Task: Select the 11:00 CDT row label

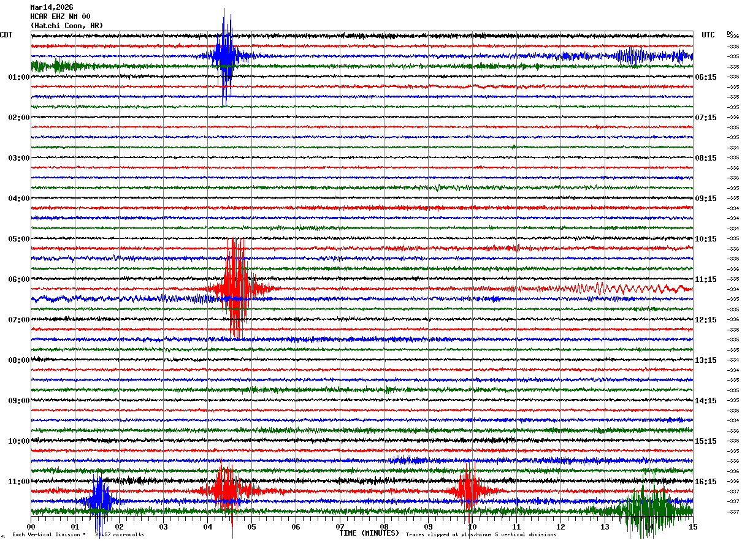Action: tap(19, 482)
